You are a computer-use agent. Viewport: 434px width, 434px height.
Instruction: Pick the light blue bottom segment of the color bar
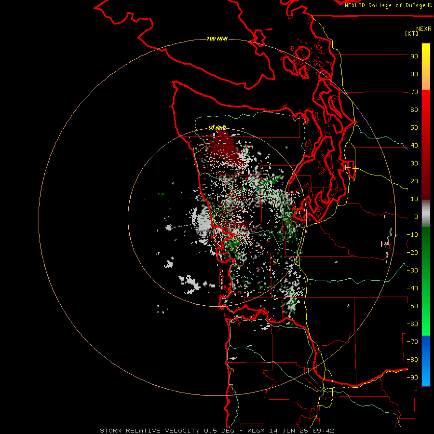[x=426, y=377]
